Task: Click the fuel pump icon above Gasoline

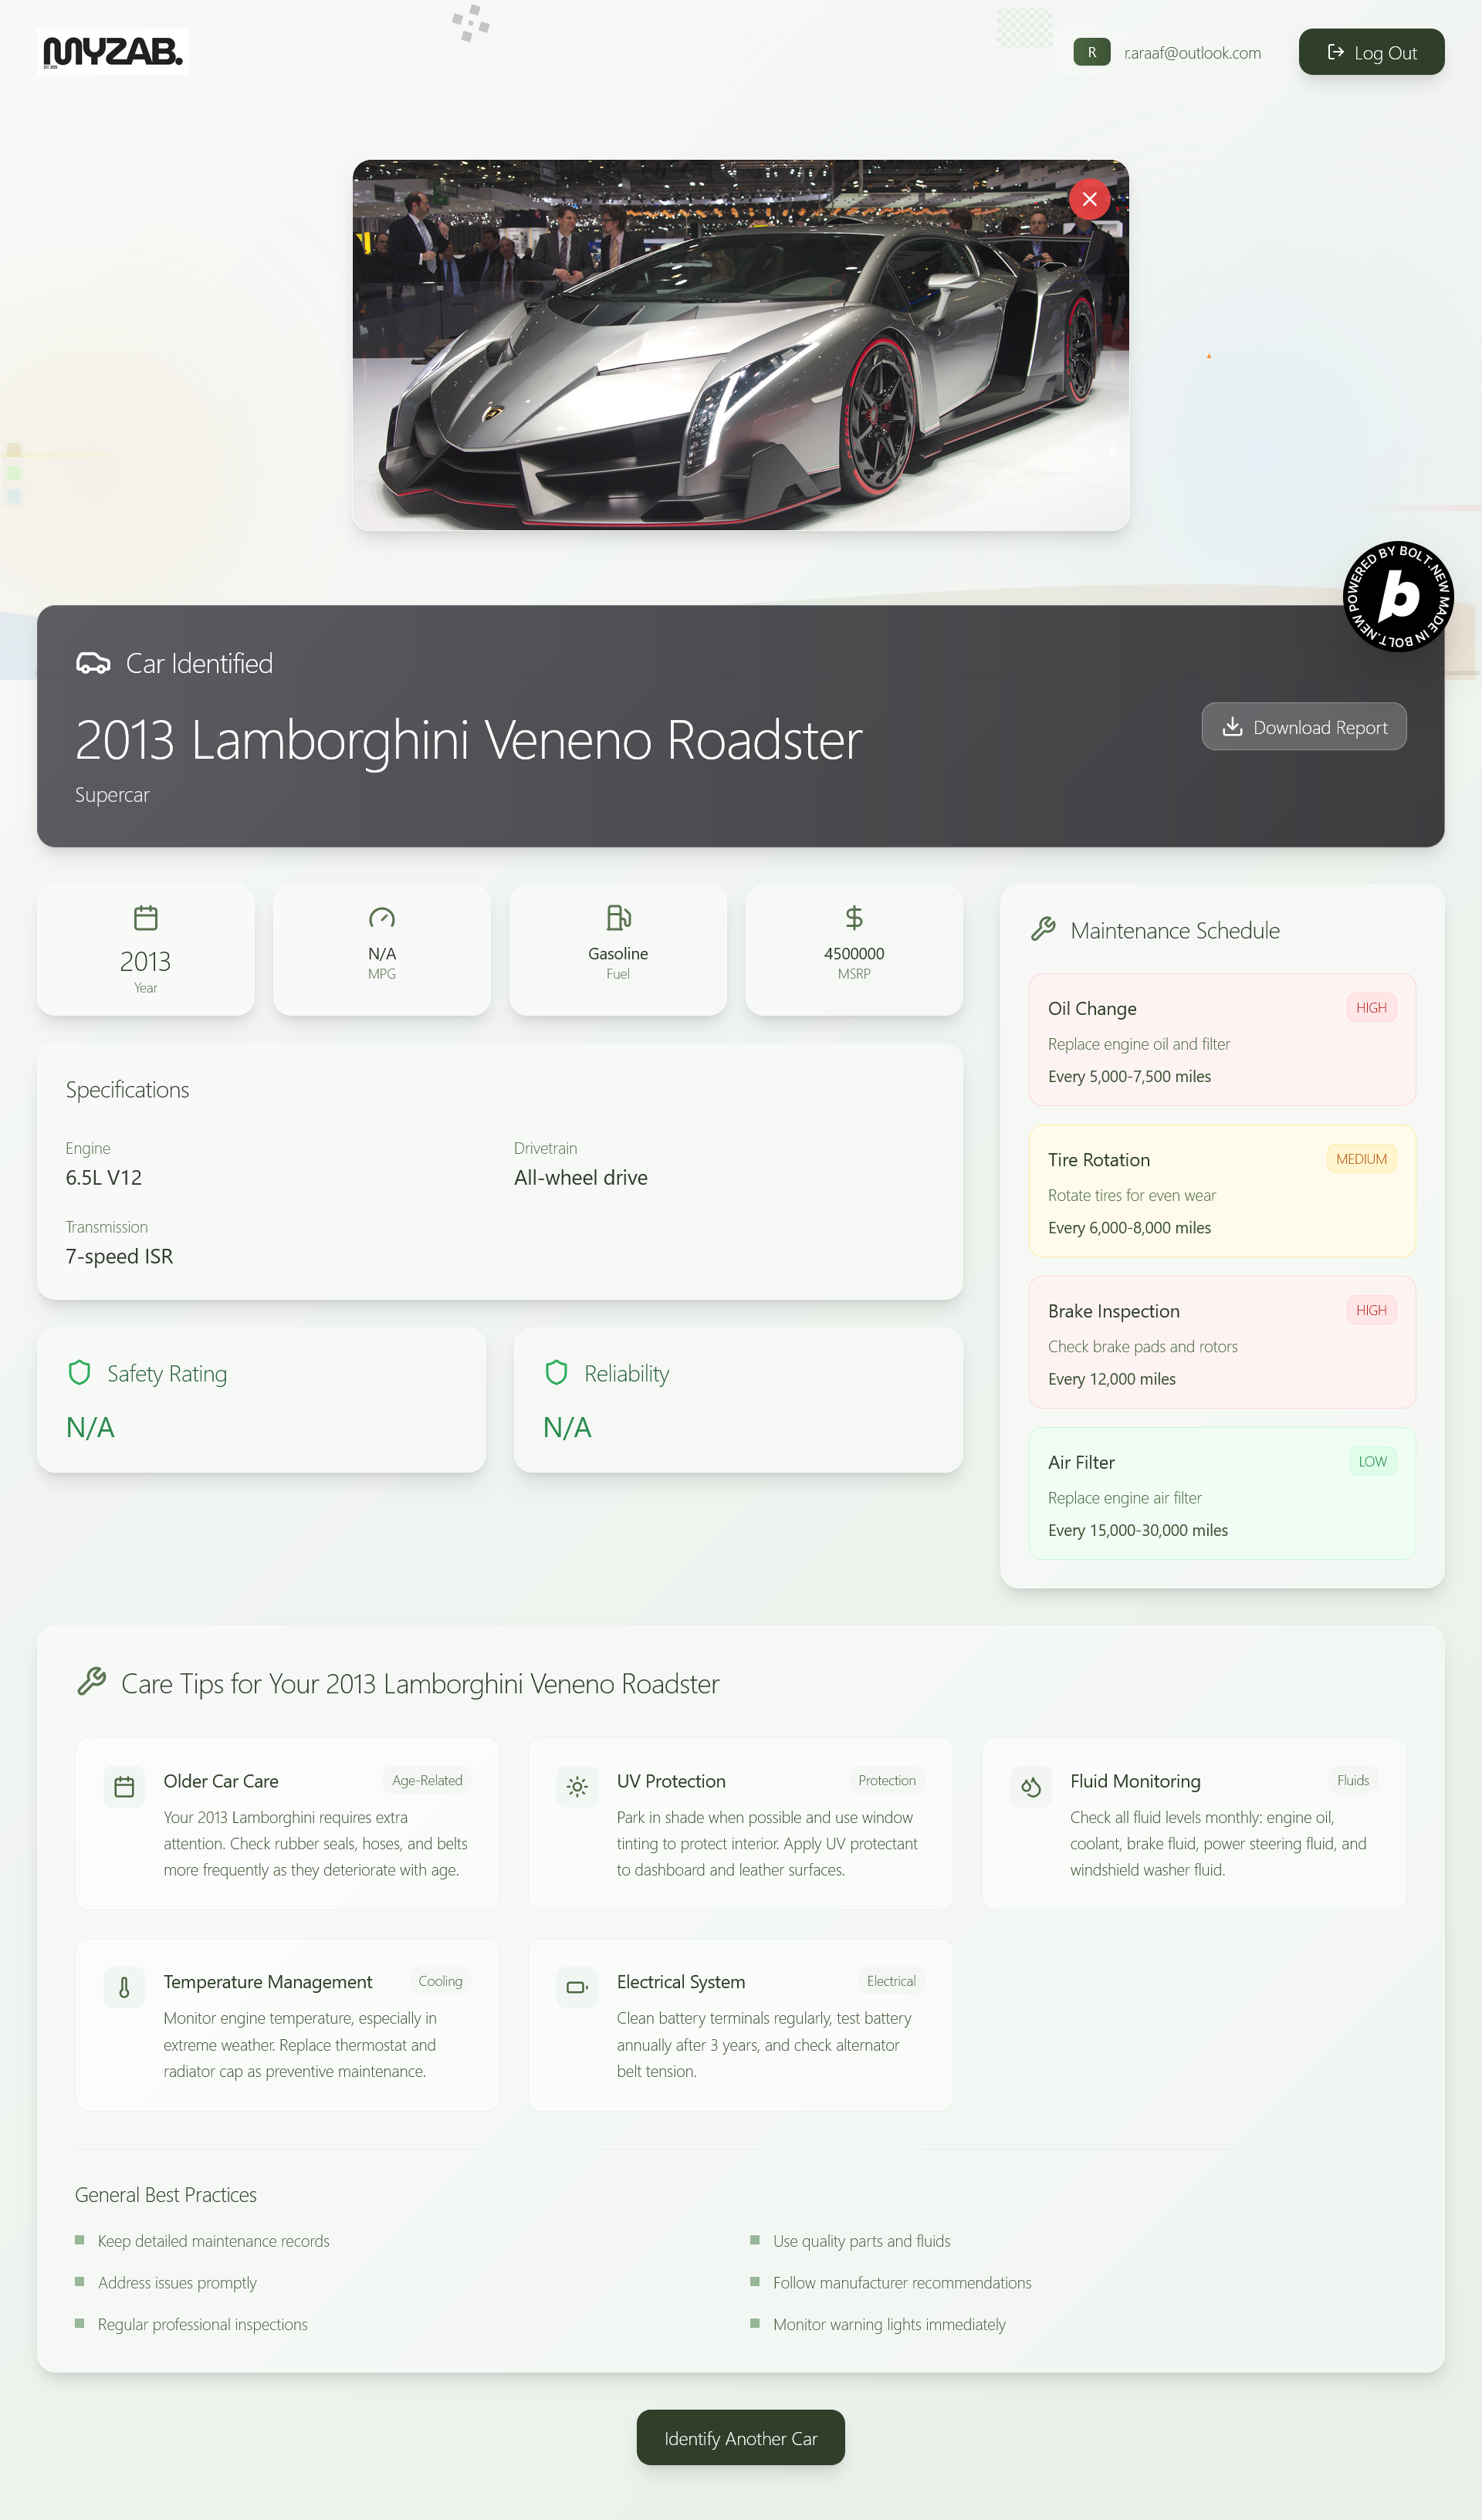Action: pyautogui.click(x=618, y=917)
